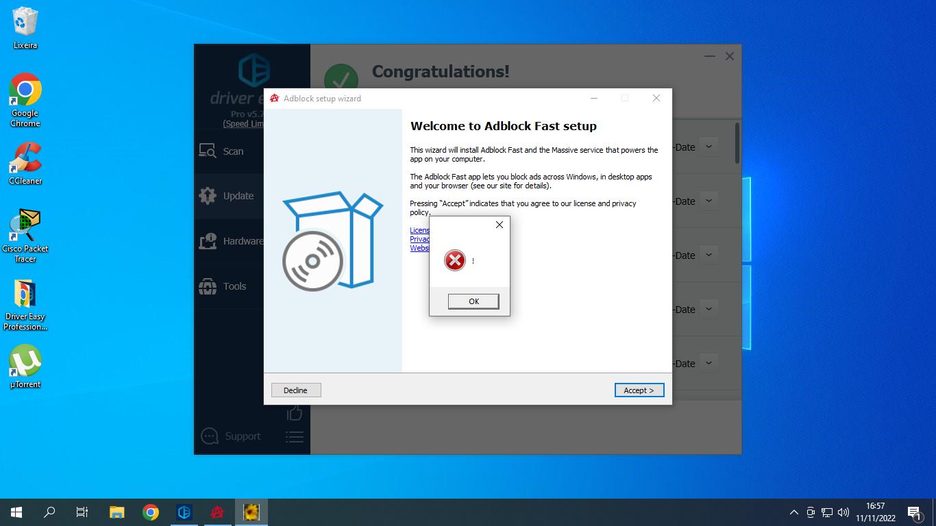Click the Adblock Fast taskbar icon
This screenshot has height=526, width=936.
pos(218,512)
